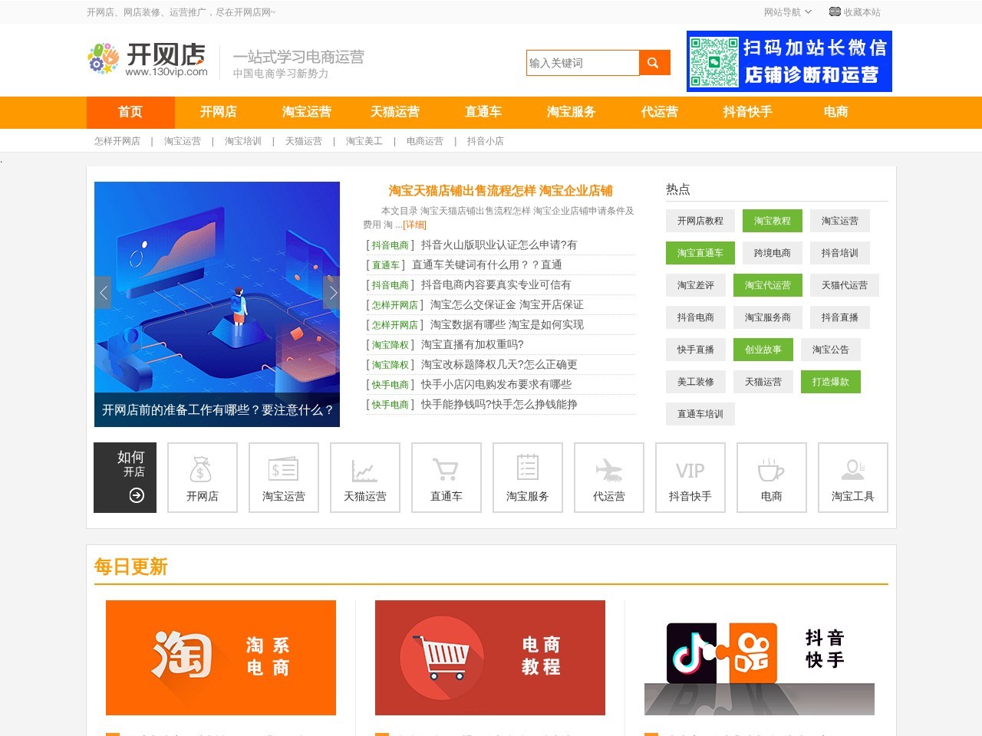The image size is (982, 736).
Task: Open the 抖音快手 banner image
Action: 760,658
